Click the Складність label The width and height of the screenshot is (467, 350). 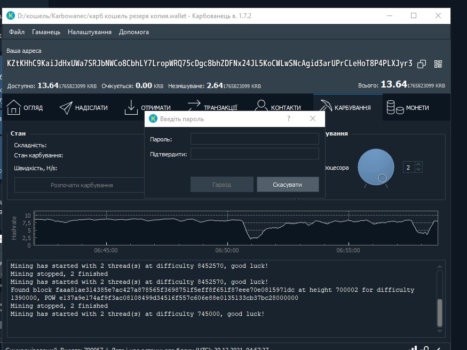30,145
